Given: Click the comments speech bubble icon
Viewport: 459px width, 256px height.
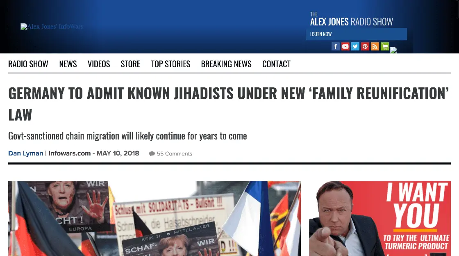Looking at the screenshot, I should (x=152, y=154).
